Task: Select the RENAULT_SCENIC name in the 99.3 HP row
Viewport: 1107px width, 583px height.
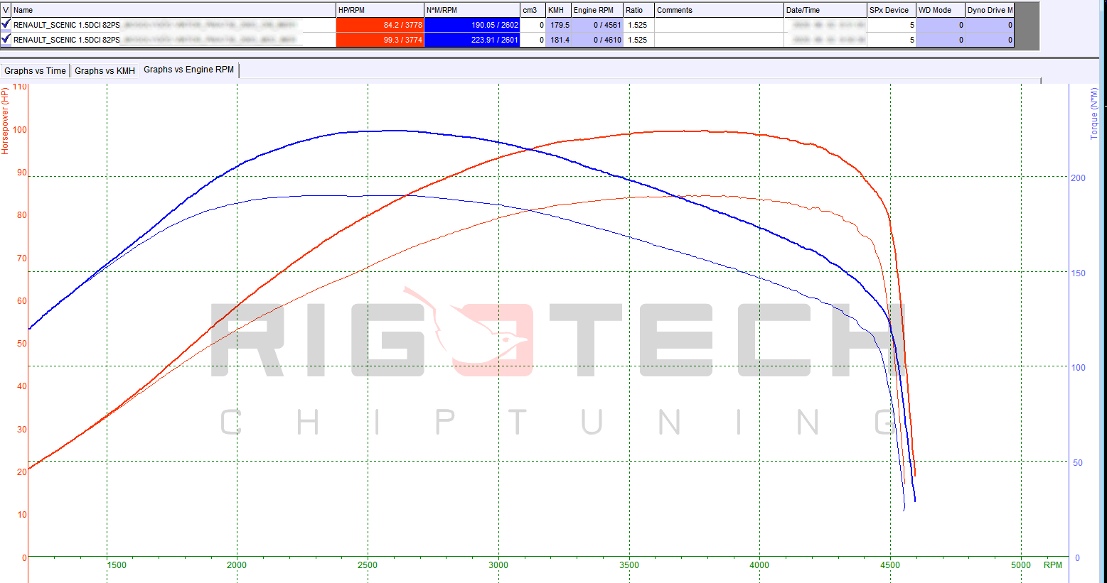Action: [x=173, y=40]
